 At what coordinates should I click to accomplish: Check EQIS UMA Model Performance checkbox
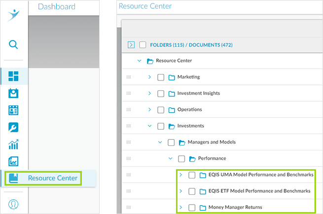click(x=192, y=175)
